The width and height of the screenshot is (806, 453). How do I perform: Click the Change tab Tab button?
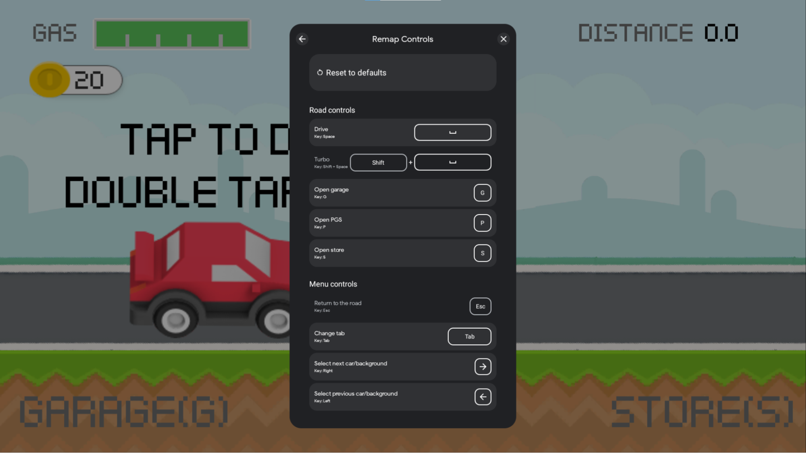[x=469, y=336]
